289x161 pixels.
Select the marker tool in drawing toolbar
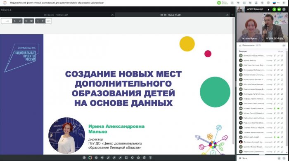[114, 158]
